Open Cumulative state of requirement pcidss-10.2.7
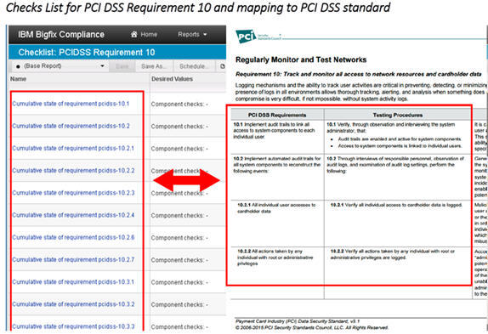488x334 pixels. [73, 260]
